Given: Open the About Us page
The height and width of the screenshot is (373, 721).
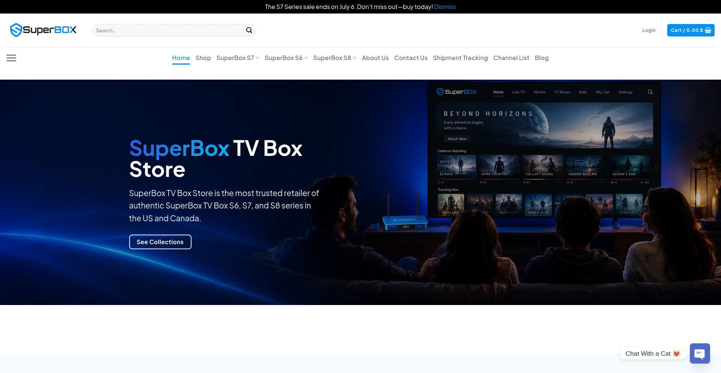Looking at the screenshot, I should pos(375,58).
